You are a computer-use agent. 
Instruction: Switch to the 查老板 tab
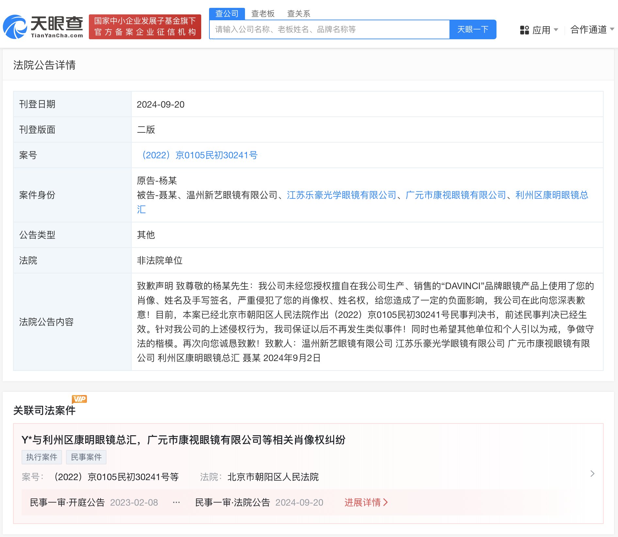click(x=263, y=14)
